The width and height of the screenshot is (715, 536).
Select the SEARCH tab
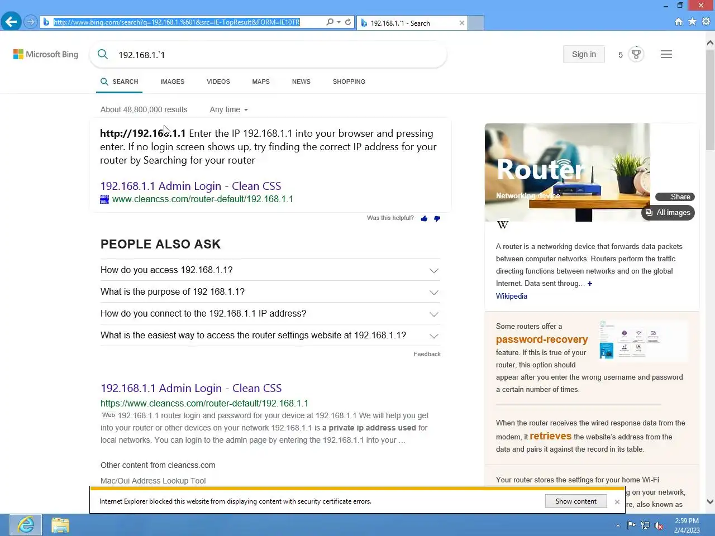point(120,82)
